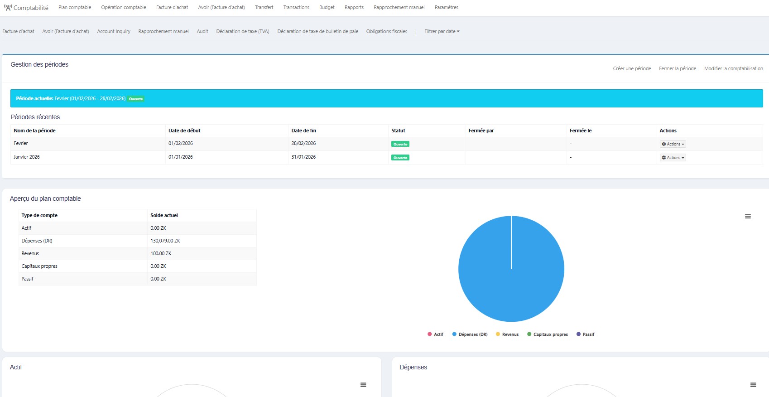Open the Account Inquiry shortcut link
The image size is (769, 397).
pos(114,32)
